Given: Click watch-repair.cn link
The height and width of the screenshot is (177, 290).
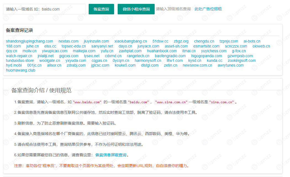Looking at the screenshot, I should [19, 56].
